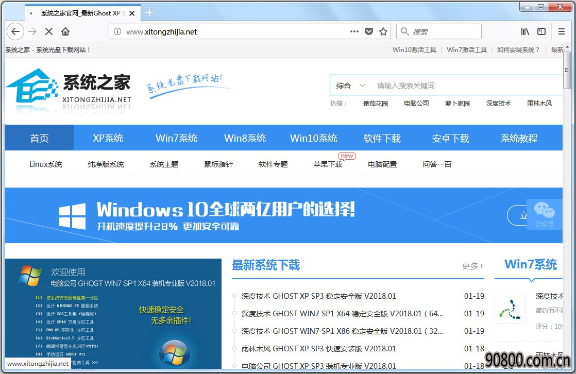Click hot search term 萝卜家园

tap(458, 103)
